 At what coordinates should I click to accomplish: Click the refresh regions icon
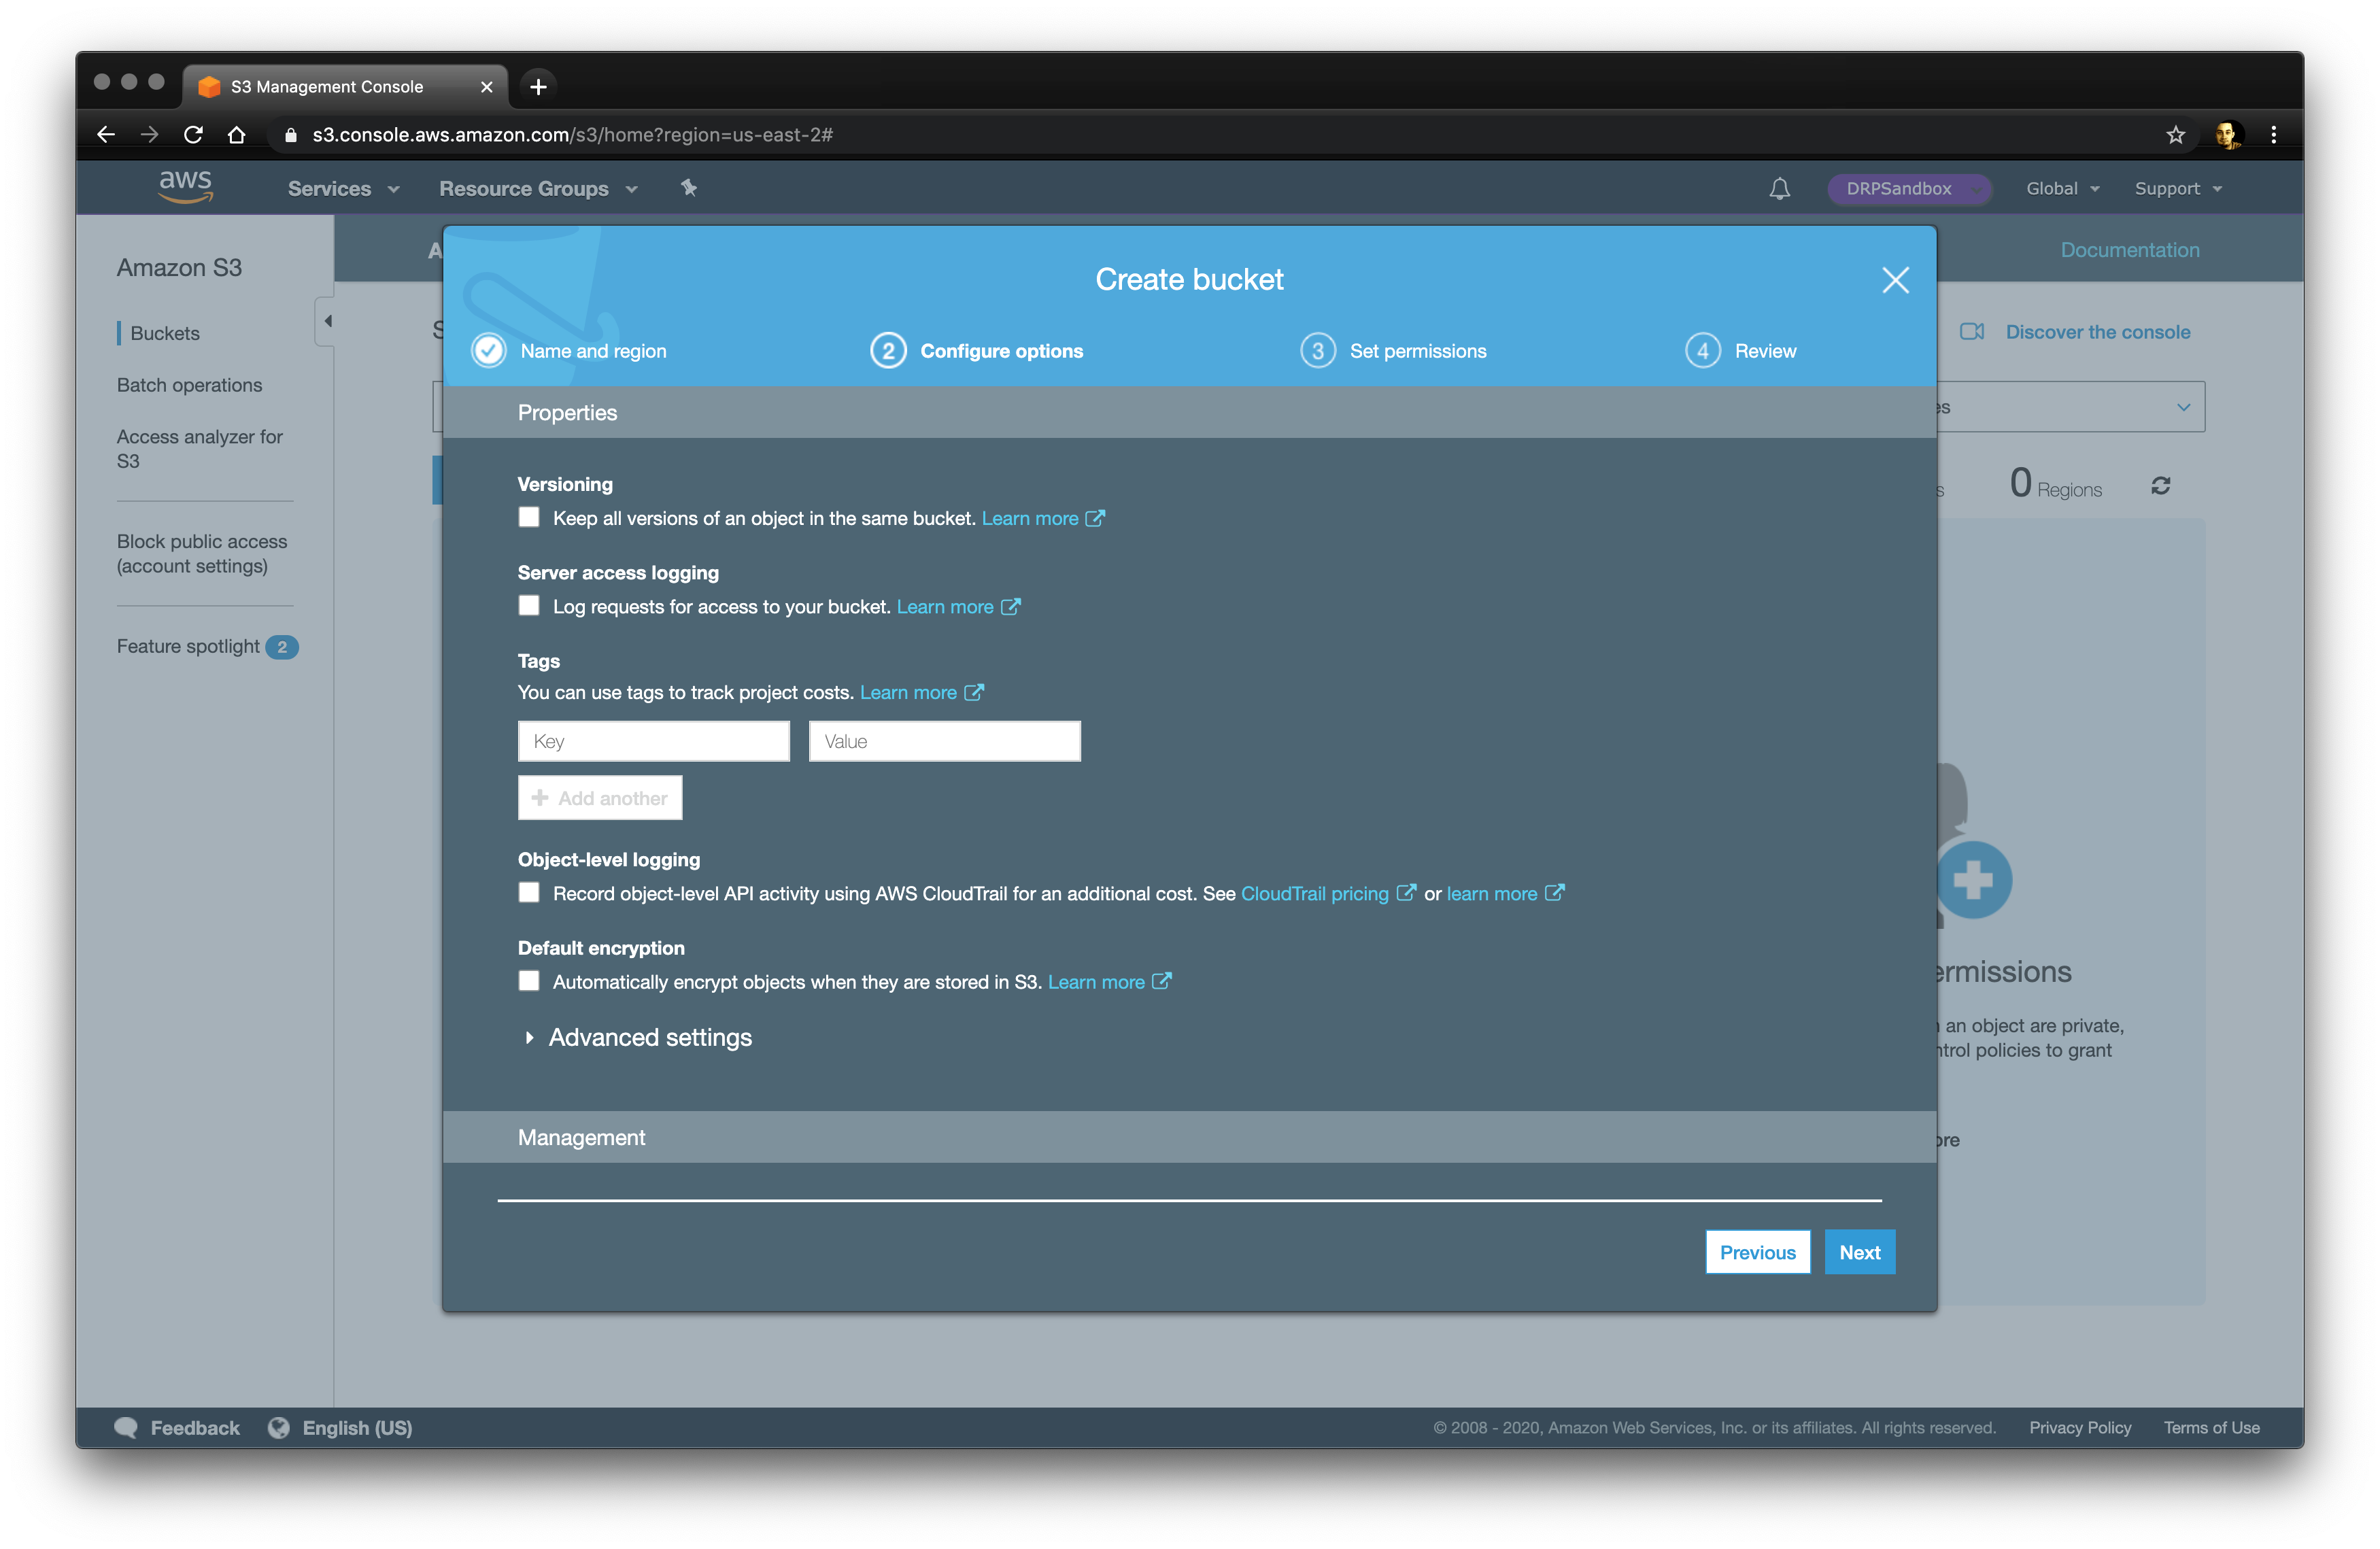click(2160, 486)
